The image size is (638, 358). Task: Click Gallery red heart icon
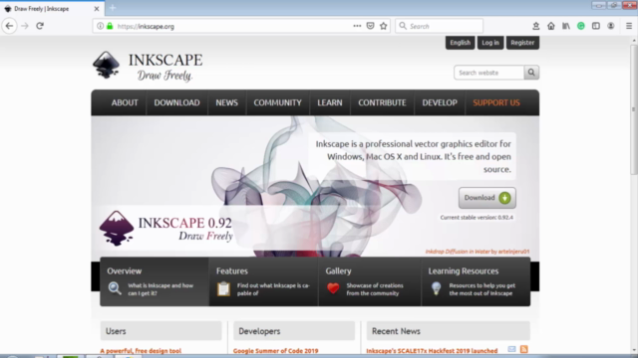(333, 288)
